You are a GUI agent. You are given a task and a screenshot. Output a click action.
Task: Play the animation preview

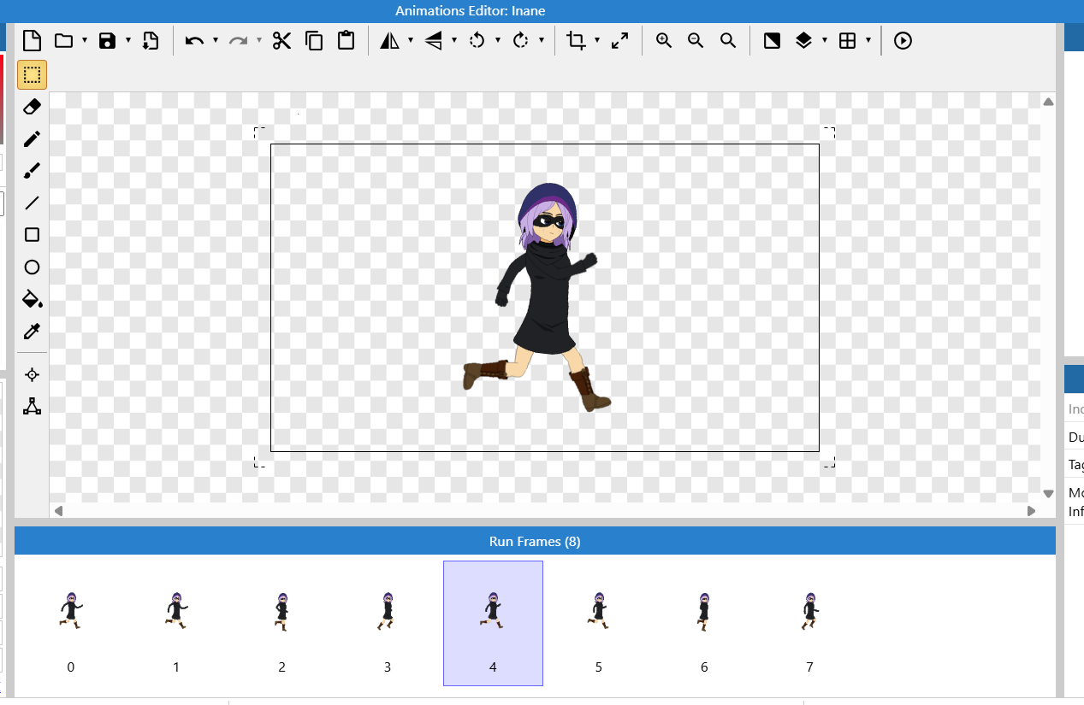click(903, 40)
